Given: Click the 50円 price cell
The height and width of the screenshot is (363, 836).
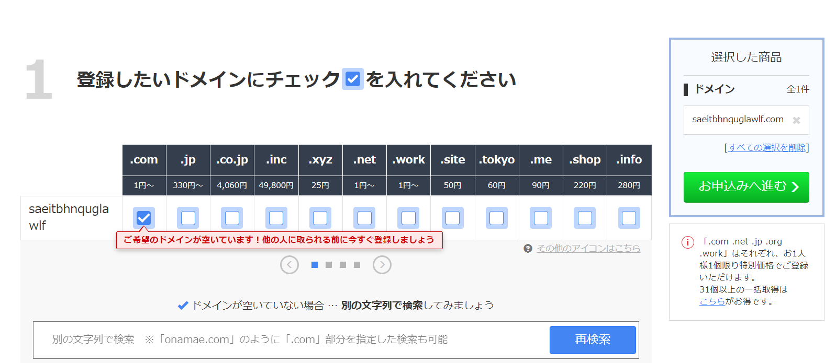Looking at the screenshot, I should [x=453, y=186].
